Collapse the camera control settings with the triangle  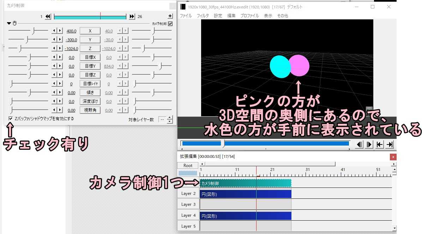click(9, 23)
